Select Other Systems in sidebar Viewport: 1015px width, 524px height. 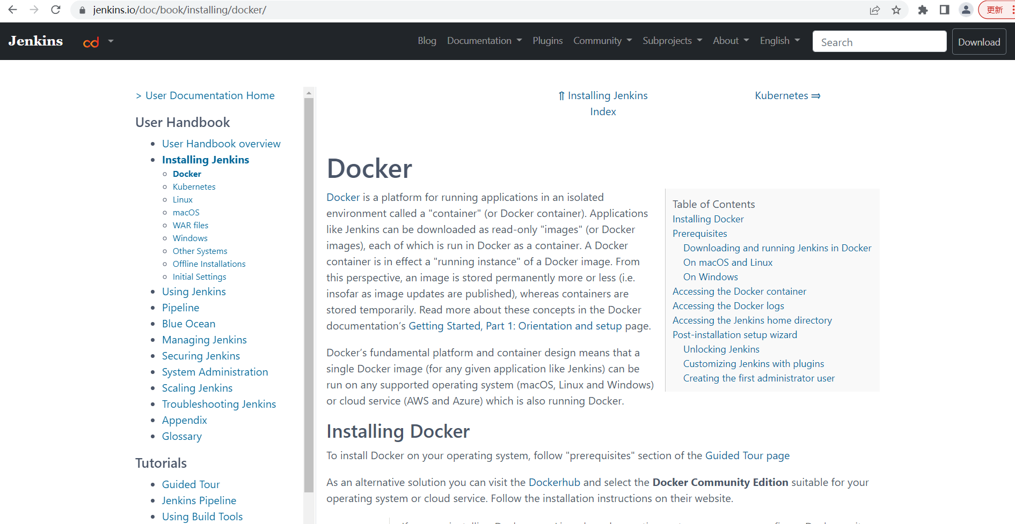tap(200, 251)
